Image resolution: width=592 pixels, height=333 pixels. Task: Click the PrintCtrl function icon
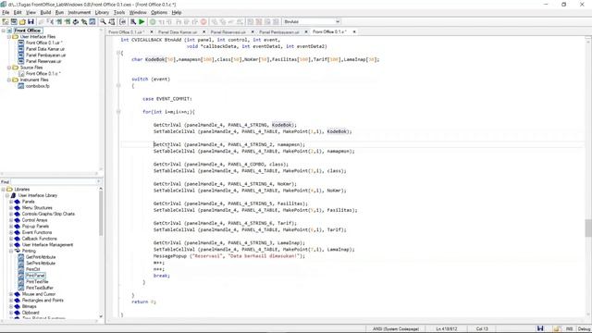[21, 269]
